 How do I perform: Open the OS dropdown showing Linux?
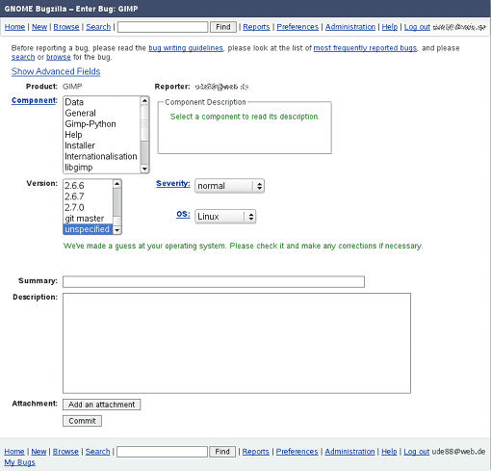(225, 217)
